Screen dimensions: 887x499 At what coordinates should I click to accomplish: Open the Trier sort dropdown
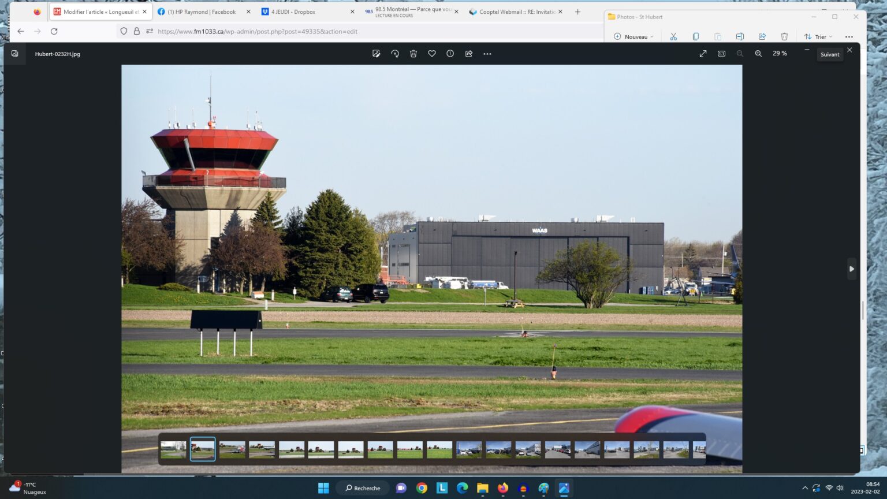[818, 36]
